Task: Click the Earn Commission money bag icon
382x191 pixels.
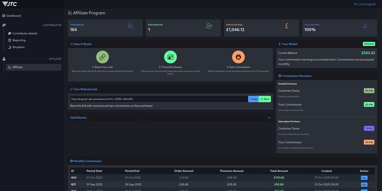Action: click(x=238, y=57)
